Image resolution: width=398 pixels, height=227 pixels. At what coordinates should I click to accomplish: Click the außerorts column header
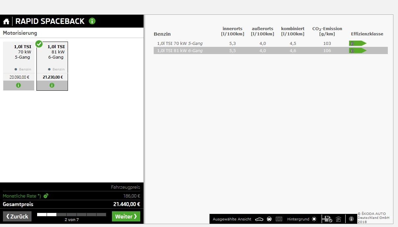[262, 31]
